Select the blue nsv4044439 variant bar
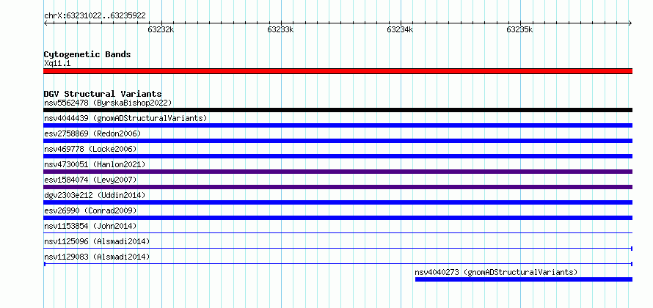This screenshot has height=308, width=653. point(338,125)
